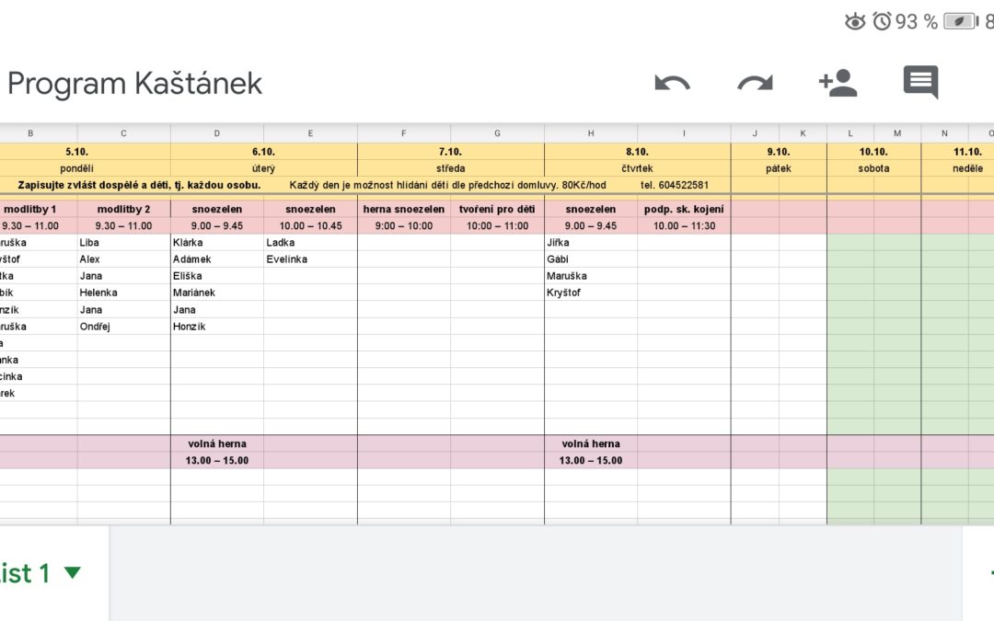The image size is (994, 621).
Task: Select the cell containing Kryštof in column H
Action: coord(591,293)
